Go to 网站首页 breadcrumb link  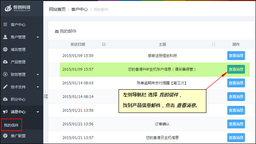click(58, 9)
